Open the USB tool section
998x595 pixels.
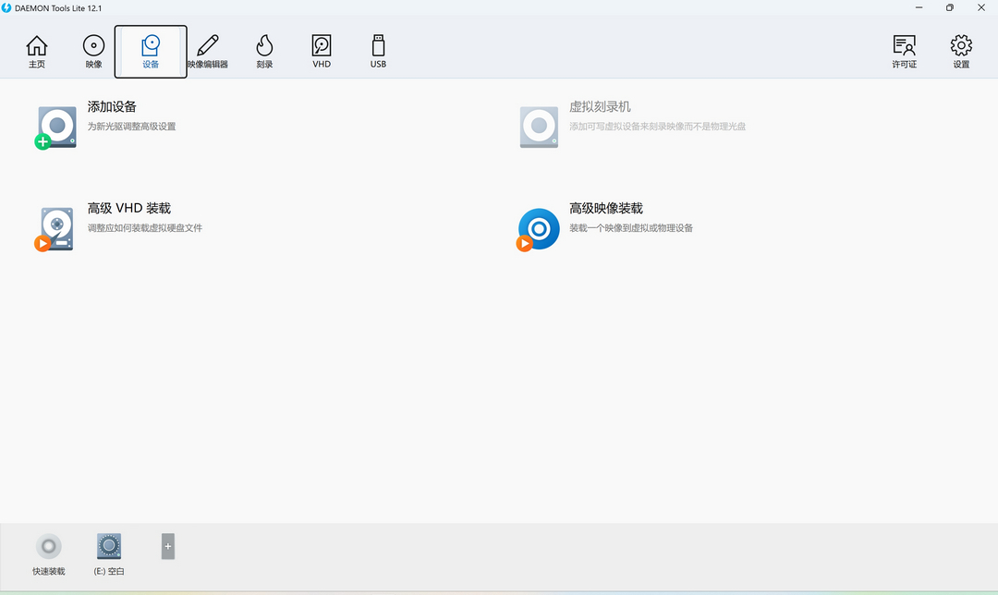coord(377,51)
